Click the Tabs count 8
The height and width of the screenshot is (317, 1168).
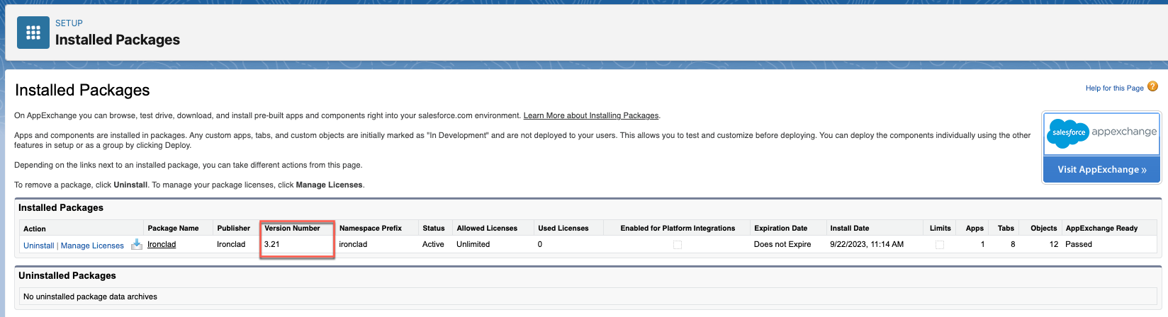pos(1013,244)
